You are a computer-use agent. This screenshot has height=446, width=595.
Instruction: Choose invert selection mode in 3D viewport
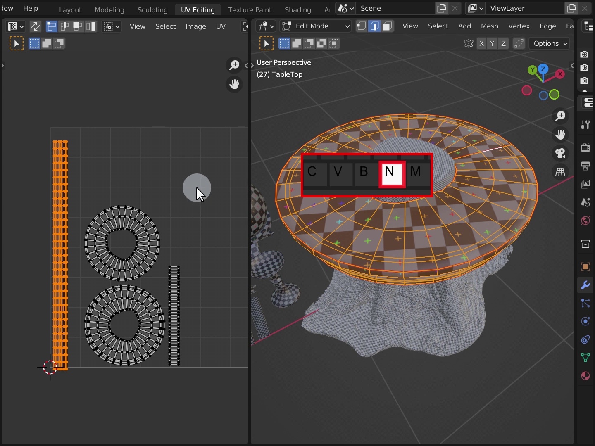322,43
